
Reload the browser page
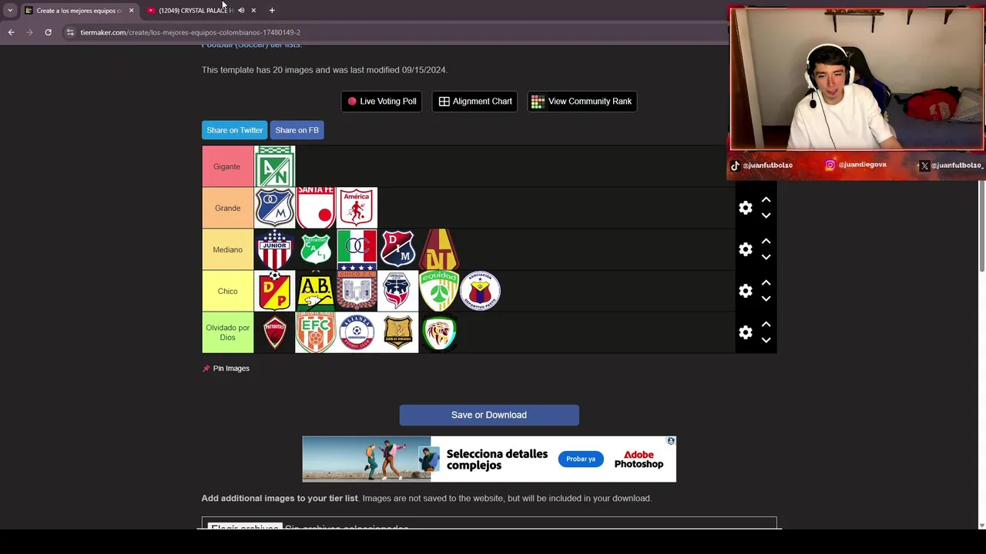(x=48, y=32)
